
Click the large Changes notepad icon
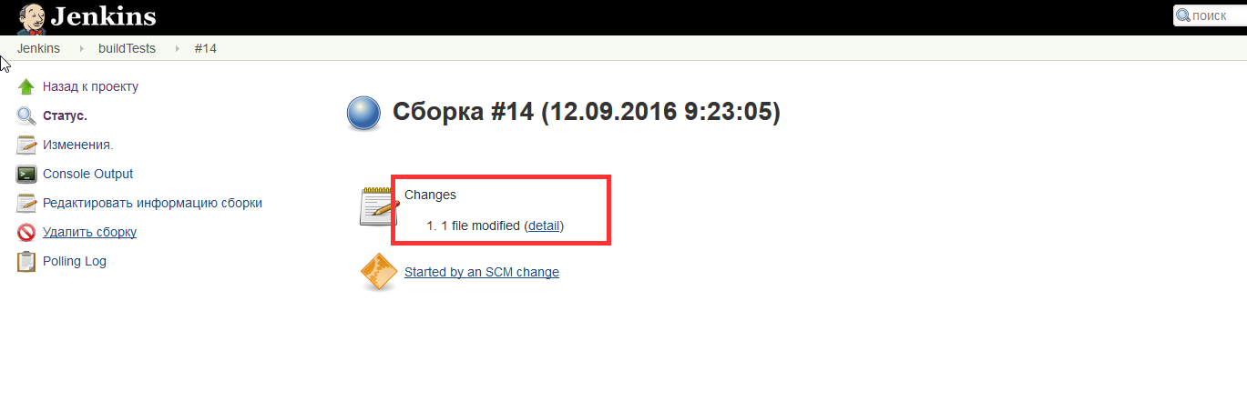[x=379, y=206]
